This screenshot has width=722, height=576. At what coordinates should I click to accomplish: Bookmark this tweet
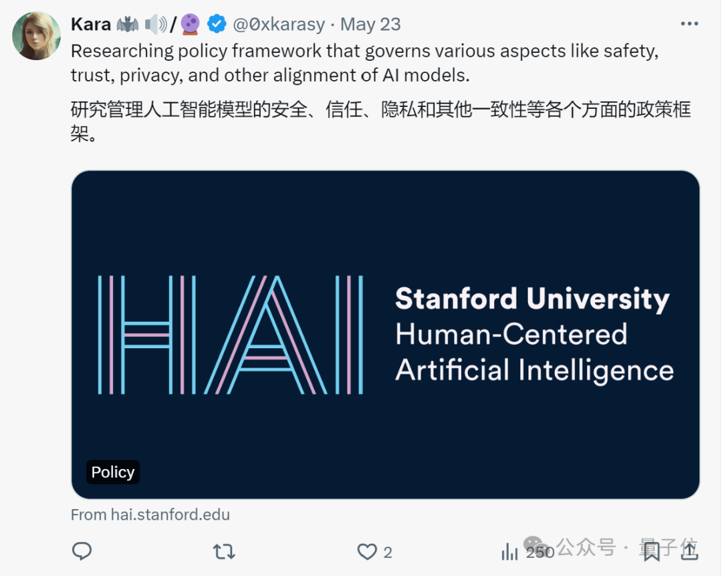652,551
